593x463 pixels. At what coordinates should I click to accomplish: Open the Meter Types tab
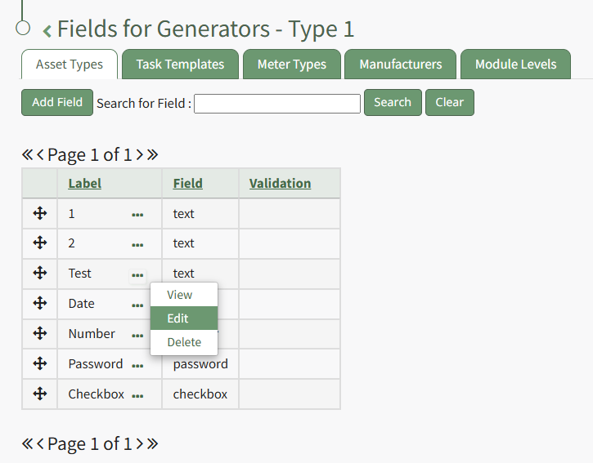click(291, 65)
